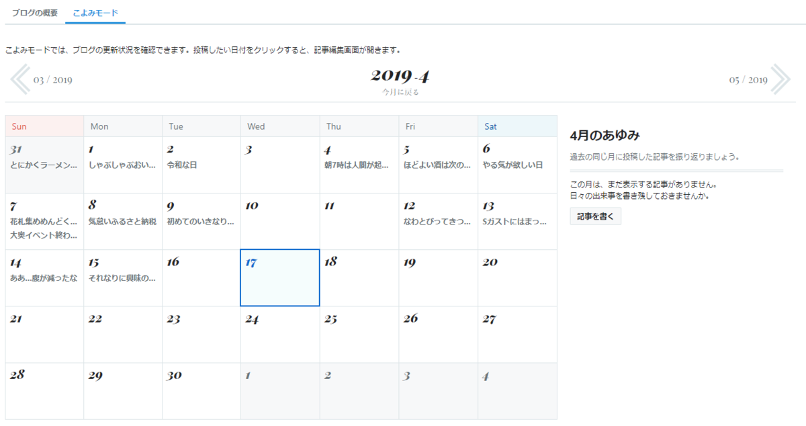Open post 気怠いふるさと納税 on April 8
Viewport: 806px width, 426px height.
pos(122,221)
